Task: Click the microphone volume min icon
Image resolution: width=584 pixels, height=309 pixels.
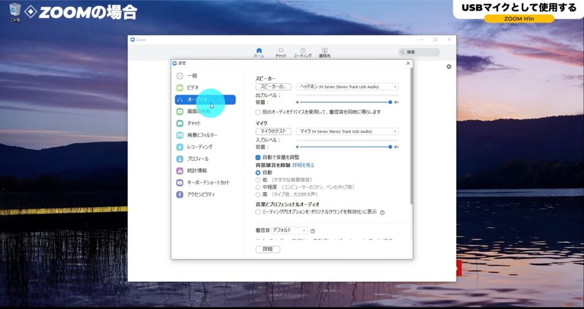Action: click(x=297, y=147)
